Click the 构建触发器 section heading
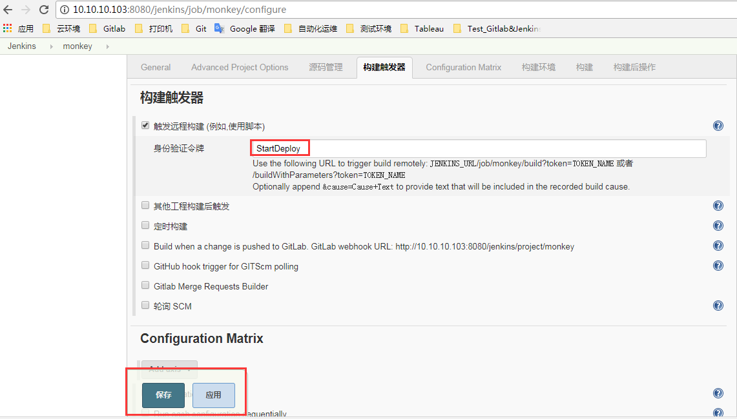 tap(172, 97)
